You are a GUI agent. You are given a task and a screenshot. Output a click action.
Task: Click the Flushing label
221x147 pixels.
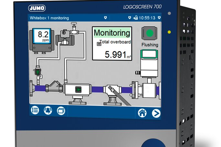[150, 45]
